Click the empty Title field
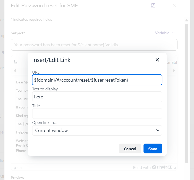The width and height of the screenshot is (194, 180). pyautogui.click(x=97, y=114)
